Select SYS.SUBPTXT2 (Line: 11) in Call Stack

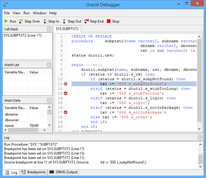[x=23, y=35]
